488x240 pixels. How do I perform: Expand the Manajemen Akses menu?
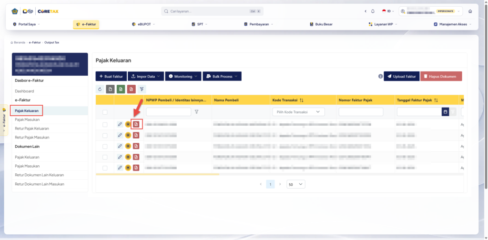pyautogui.click(x=453, y=24)
